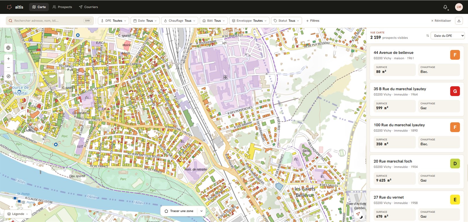The width and height of the screenshot is (468, 222).
Task: Click the grid building marker on map
Action: point(225,77)
